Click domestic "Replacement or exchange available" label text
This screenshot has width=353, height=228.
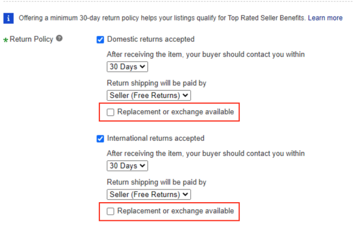coord(175,112)
